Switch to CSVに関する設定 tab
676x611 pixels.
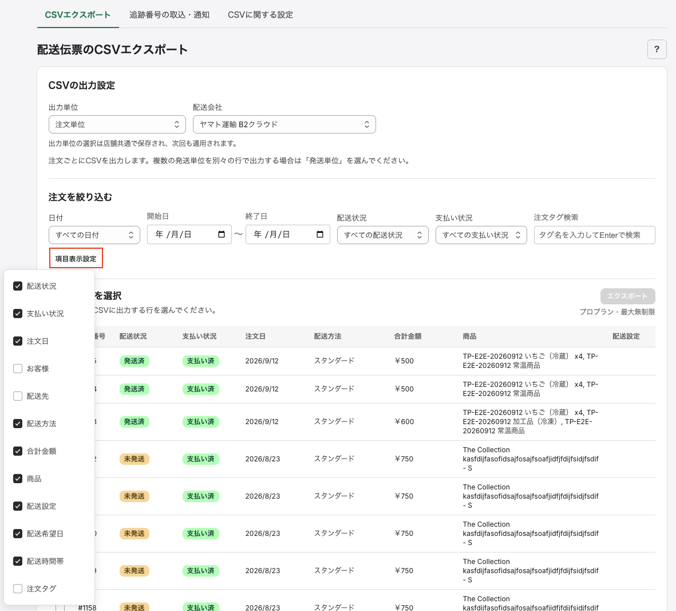pos(260,15)
